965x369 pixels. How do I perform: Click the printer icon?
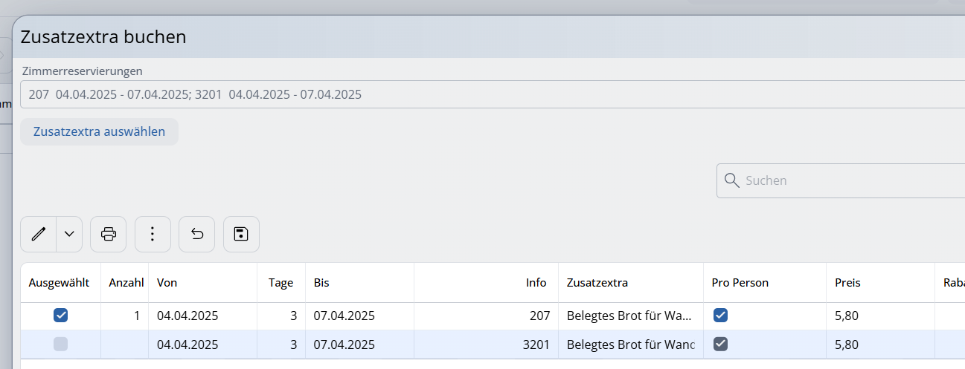click(x=109, y=234)
